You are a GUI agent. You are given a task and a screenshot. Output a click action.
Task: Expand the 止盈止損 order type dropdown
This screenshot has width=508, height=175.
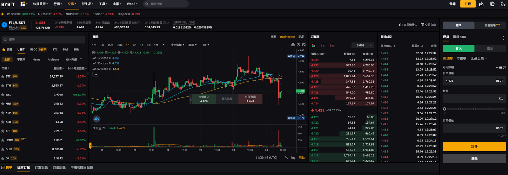pyautogui.click(x=479, y=59)
